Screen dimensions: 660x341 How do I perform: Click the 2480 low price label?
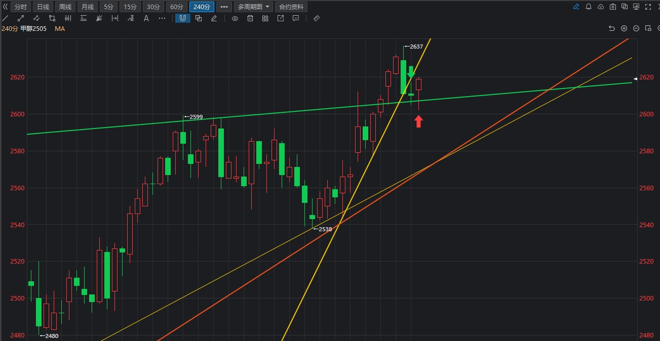(x=52, y=336)
